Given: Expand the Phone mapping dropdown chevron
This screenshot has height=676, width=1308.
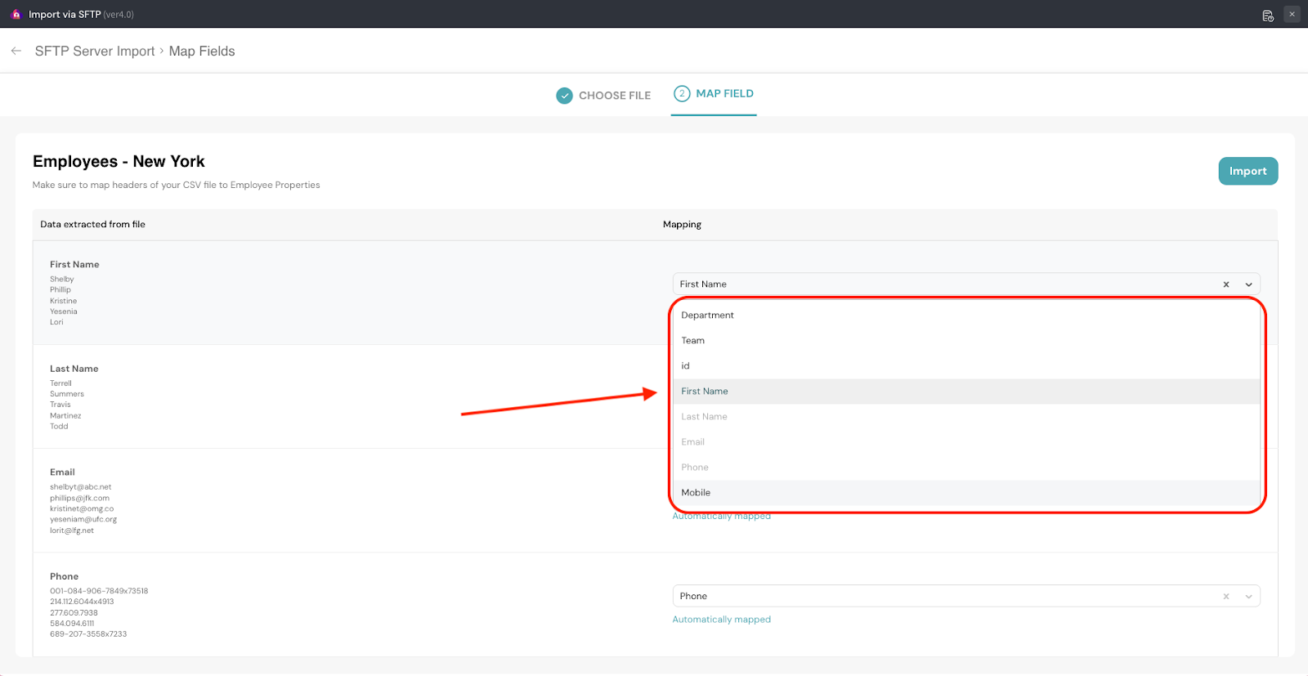Looking at the screenshot, I should (x=1248, y=597).
